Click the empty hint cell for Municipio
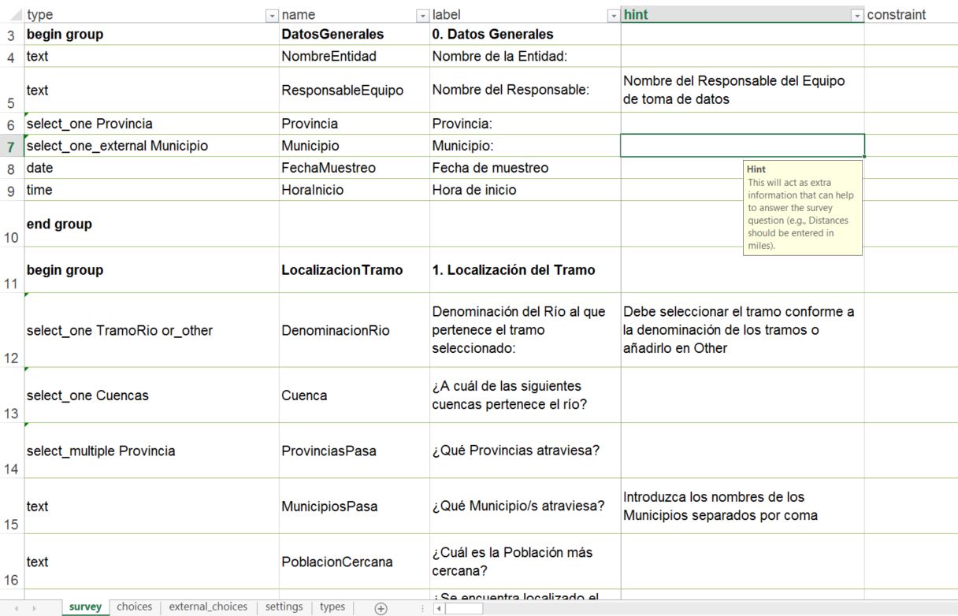 pos(742,146)
